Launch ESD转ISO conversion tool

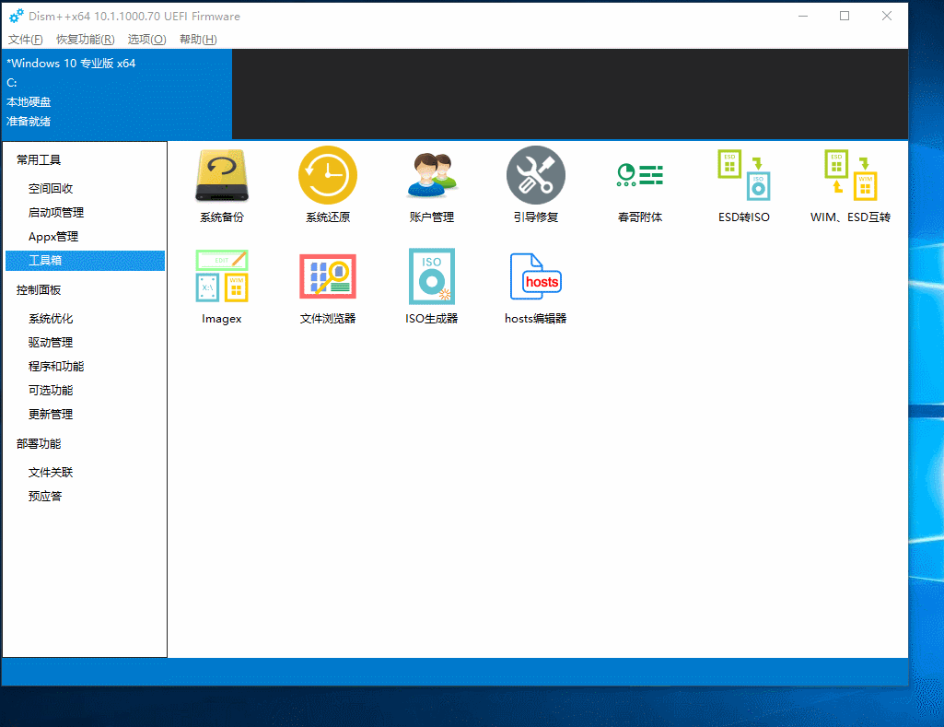click(744, 175)
